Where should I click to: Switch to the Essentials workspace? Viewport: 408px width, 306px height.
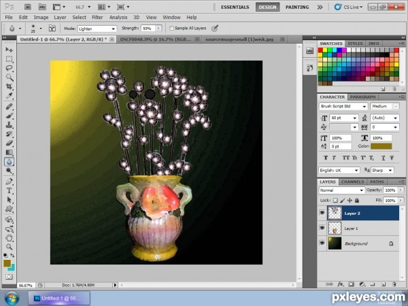(235, 7)
